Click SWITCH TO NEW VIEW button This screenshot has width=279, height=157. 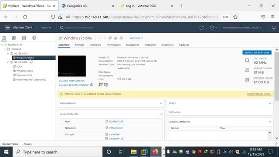tap(257, 53)
